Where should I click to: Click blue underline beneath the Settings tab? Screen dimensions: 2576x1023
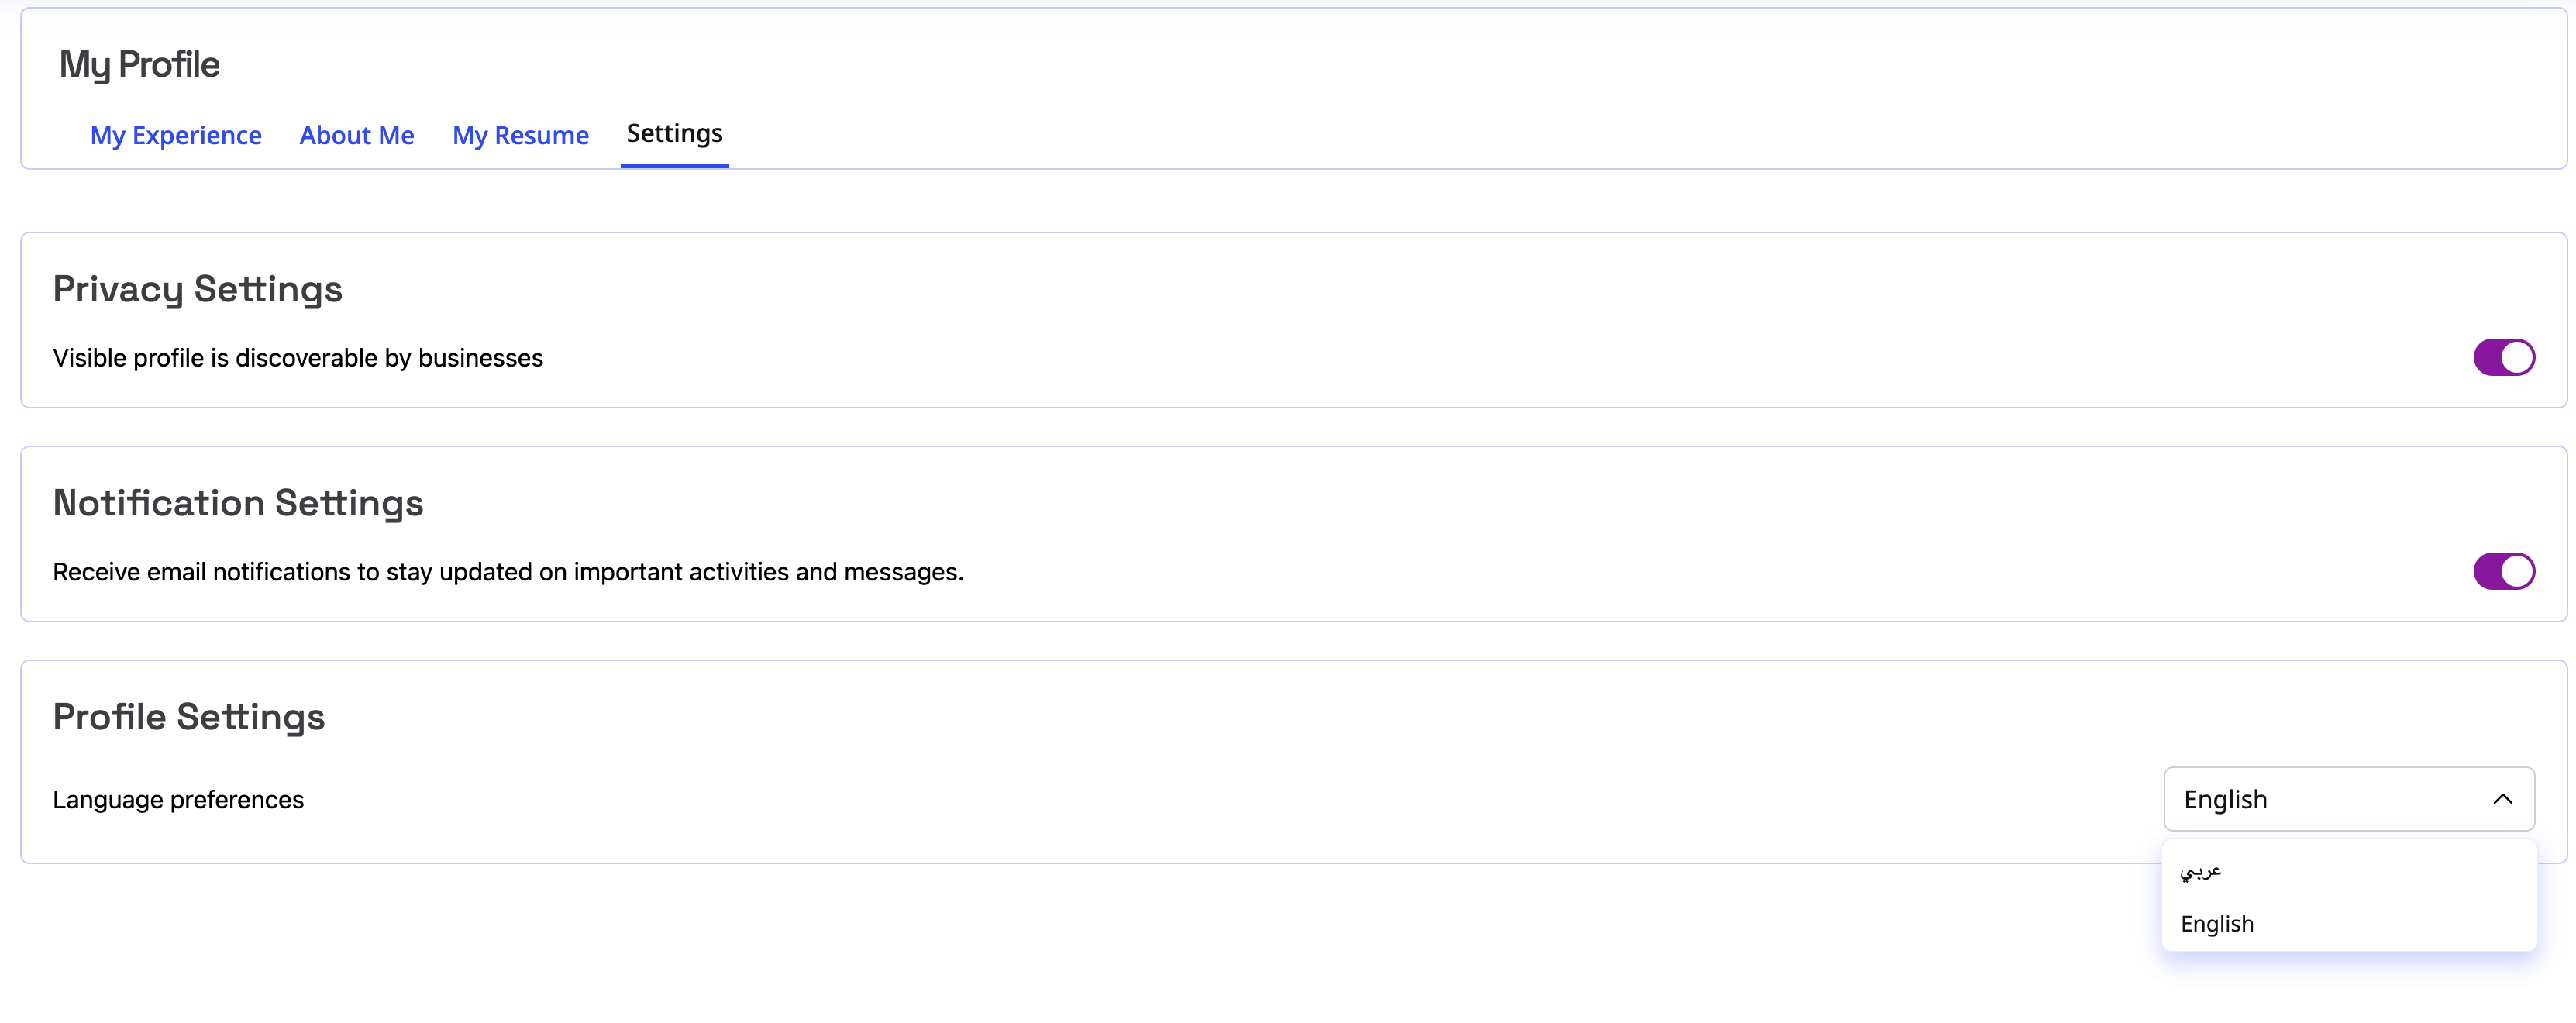coord(674,165)
